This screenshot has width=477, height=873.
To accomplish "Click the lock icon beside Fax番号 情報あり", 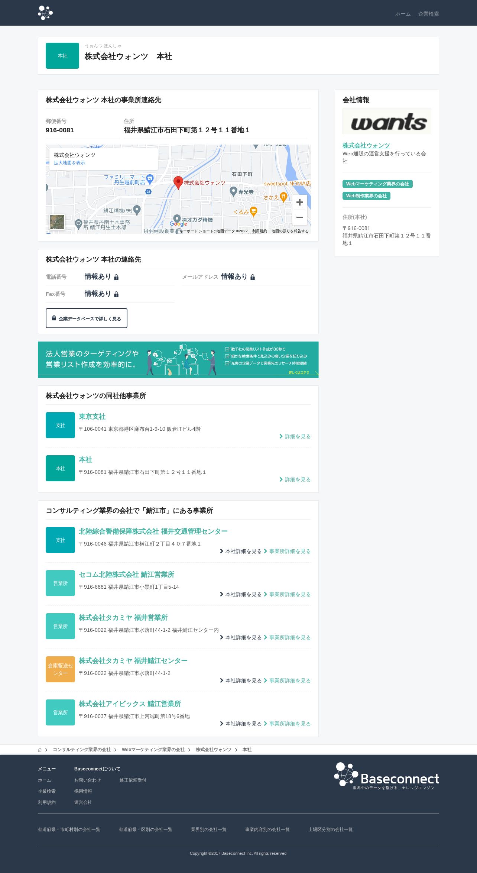I will [116, 294].
